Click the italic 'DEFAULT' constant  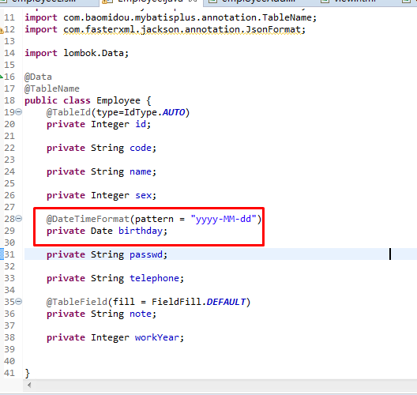click(226, 302)
